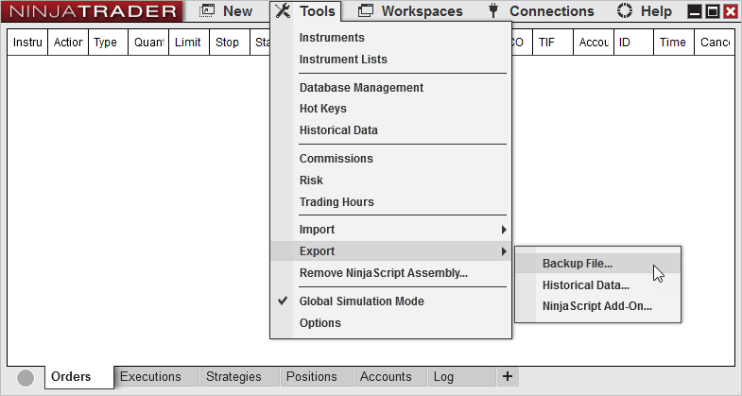Open Options from the Tools menu
Image resolution: width=742 pixels, height=396 pixels.
tap(319, 323)
